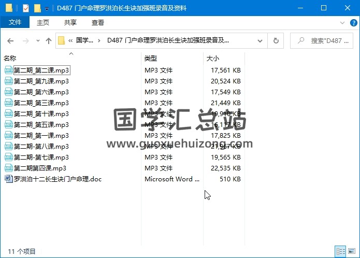
Task: Open the quick access toolbar customize dropdown
Action: (47, 9)
